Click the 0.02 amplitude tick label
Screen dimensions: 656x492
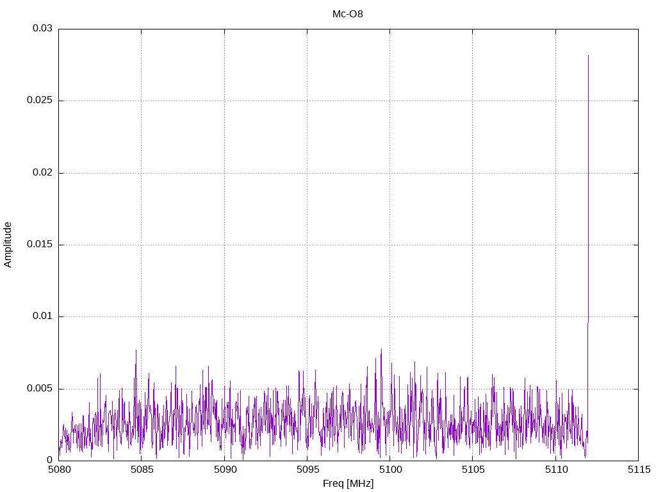tap(43, 173)
